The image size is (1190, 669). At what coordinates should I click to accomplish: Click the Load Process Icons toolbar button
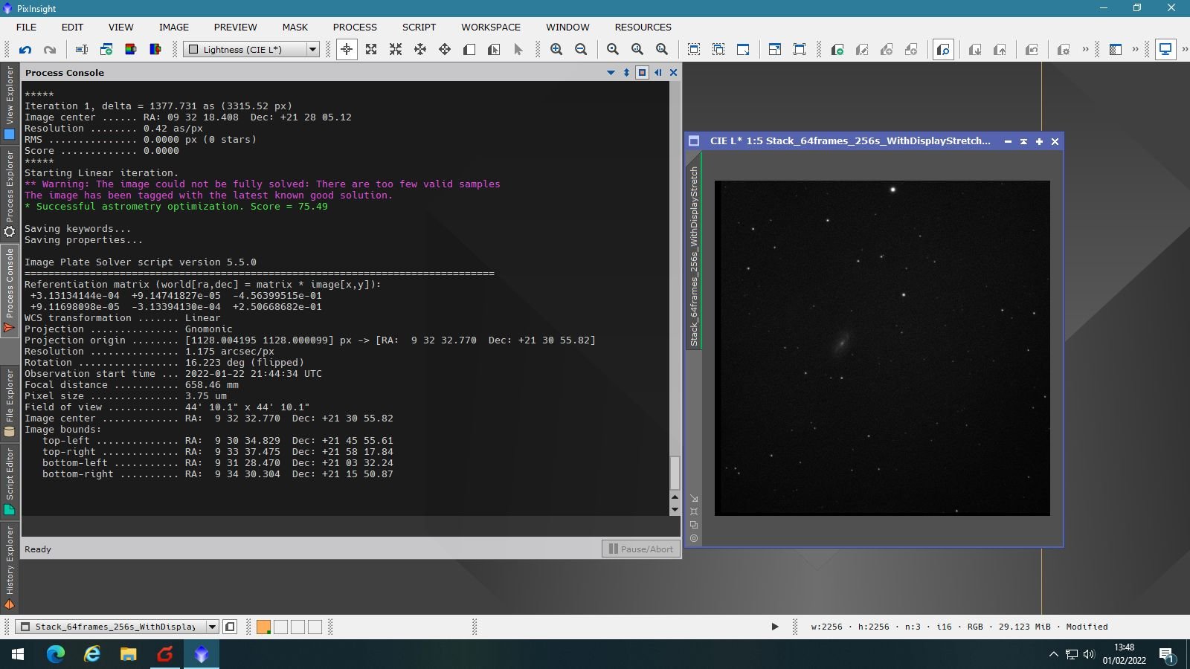coord(975,50)
